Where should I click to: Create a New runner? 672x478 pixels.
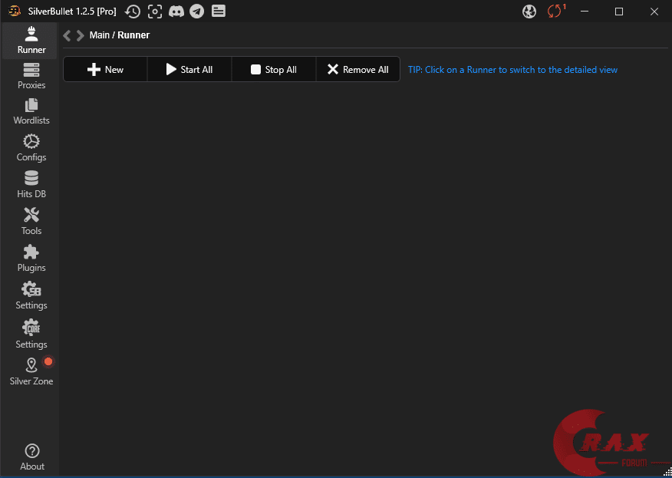105,70
